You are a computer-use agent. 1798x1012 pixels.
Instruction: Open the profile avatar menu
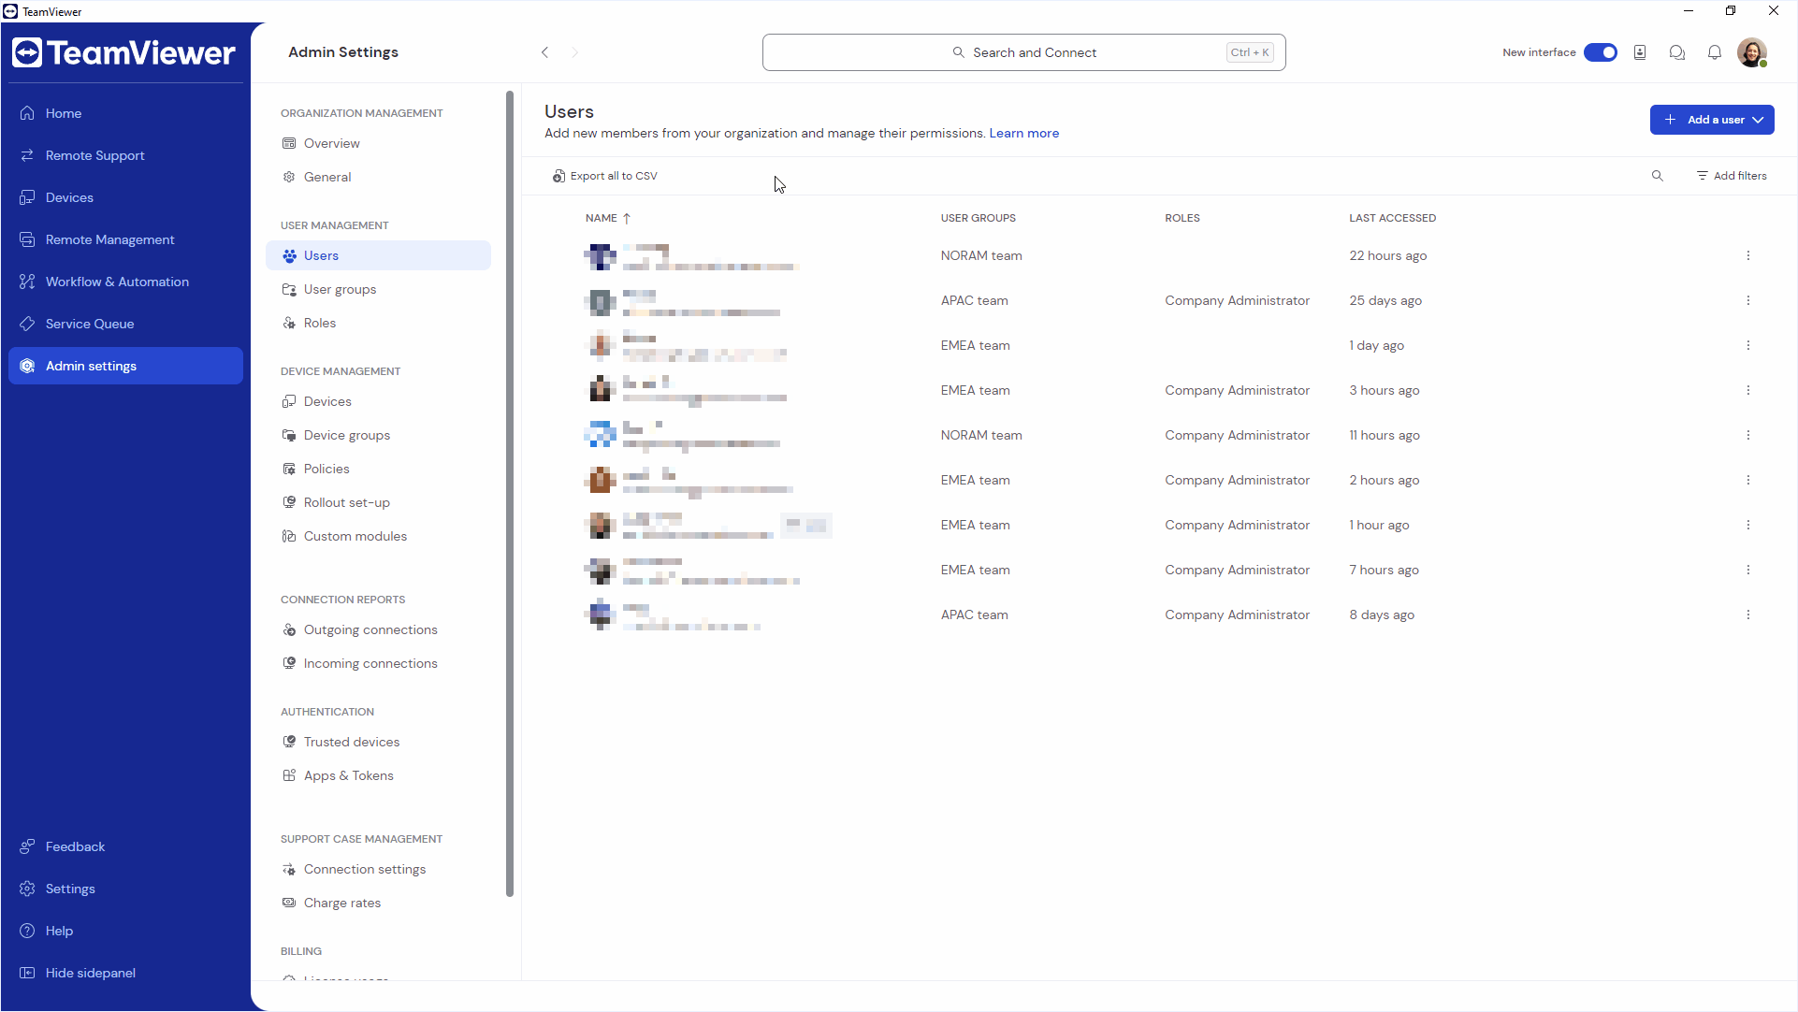(x=1752, y=52)
